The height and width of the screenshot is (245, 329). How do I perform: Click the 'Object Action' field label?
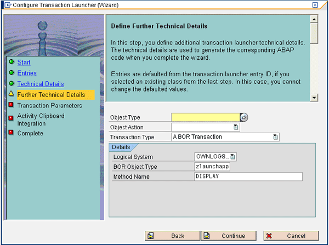[x=127, y=127]
